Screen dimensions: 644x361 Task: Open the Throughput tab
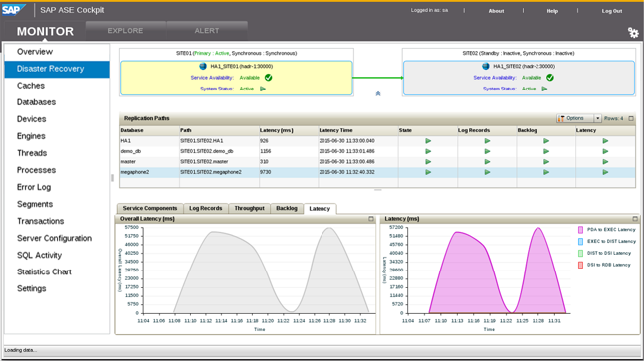pos(249,208)
